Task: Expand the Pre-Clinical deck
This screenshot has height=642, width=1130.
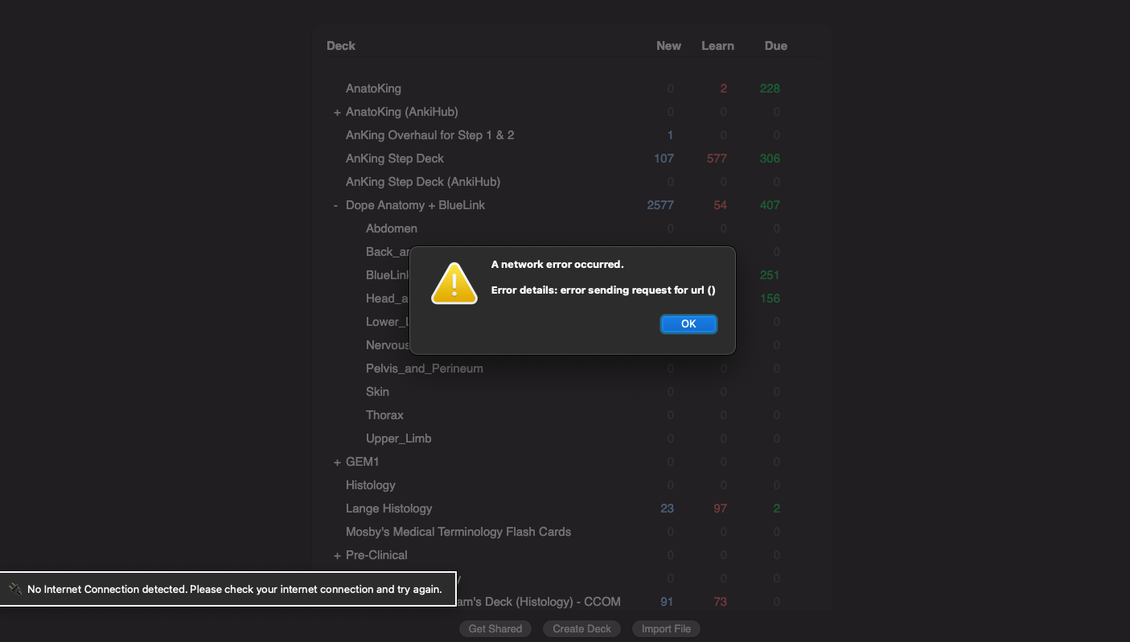Action: [x=337, y=556]
